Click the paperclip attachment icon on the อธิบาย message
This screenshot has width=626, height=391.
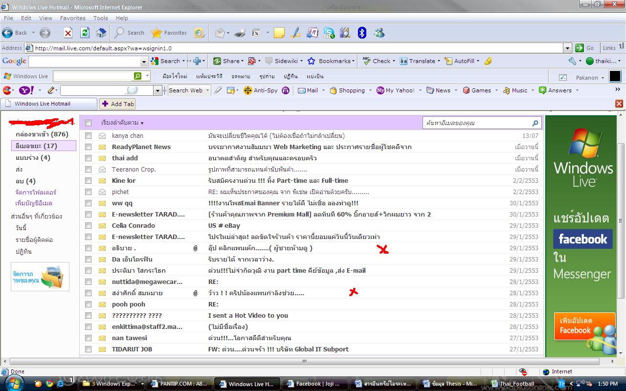pos(195,248)
